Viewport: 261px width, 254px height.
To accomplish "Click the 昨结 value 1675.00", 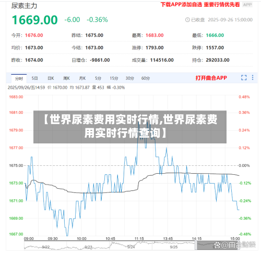I will coord(94,35).
